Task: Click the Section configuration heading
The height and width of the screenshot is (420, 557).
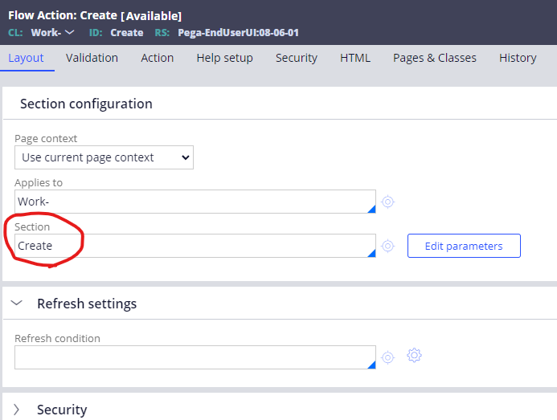Action: [x=86, y=104]
